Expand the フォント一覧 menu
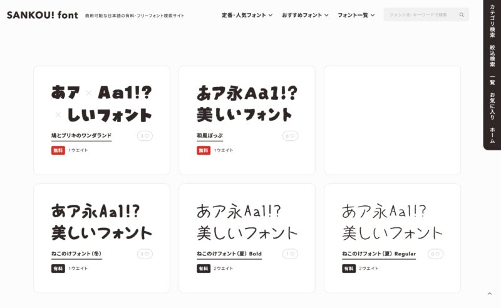The width and height of the screenshot is (501, 308). [356, 14]
